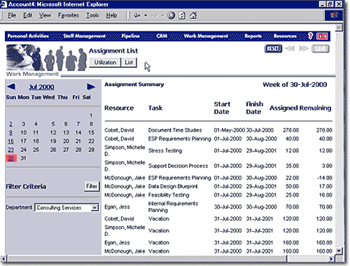Click the vertical scrollbar down arrow
Image resolution: width=350 pixels, height=266 pixels.
[x=339, y=251]
